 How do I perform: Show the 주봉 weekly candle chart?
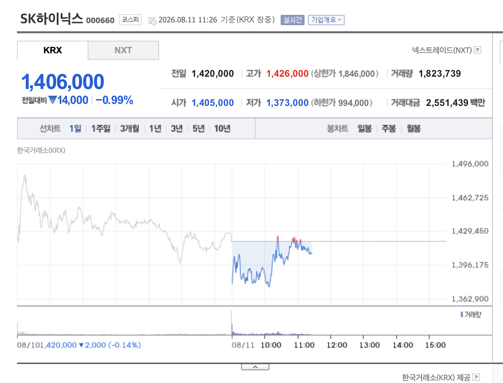coord(389,129)
